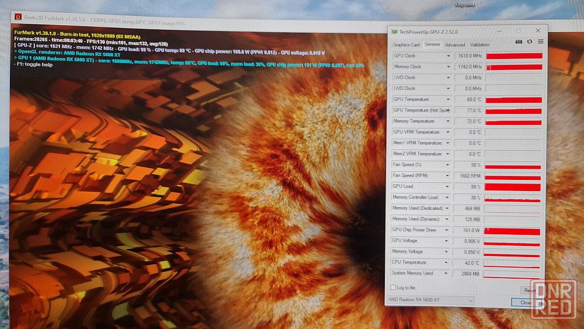Expand the Memory Controller Load dropdown
Screen dimensions: 584x329
pos(447,197)
